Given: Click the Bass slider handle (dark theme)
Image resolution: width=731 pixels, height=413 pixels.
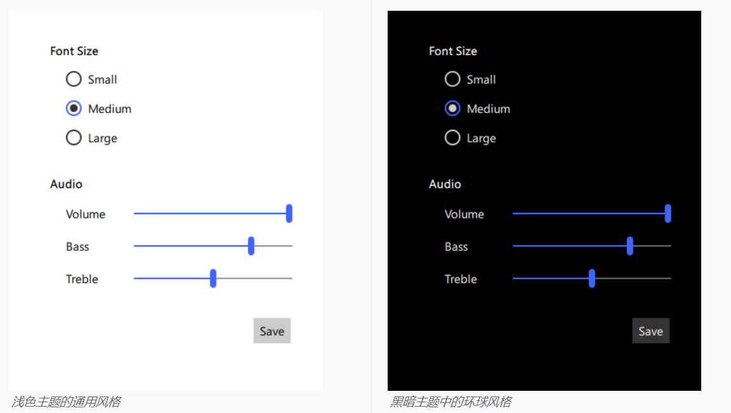Looking at the screenshot, I should point(629,246).
